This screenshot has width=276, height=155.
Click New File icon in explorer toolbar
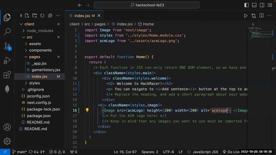[x=27, y=15]
